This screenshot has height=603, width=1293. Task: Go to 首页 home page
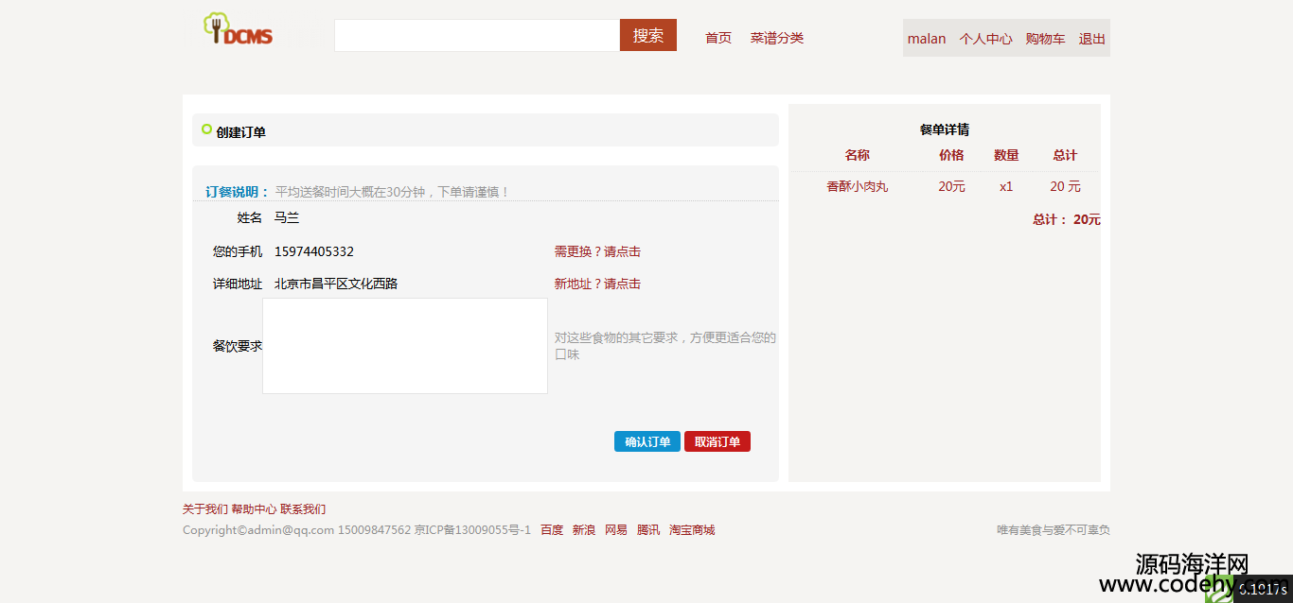tap(718, 38)
